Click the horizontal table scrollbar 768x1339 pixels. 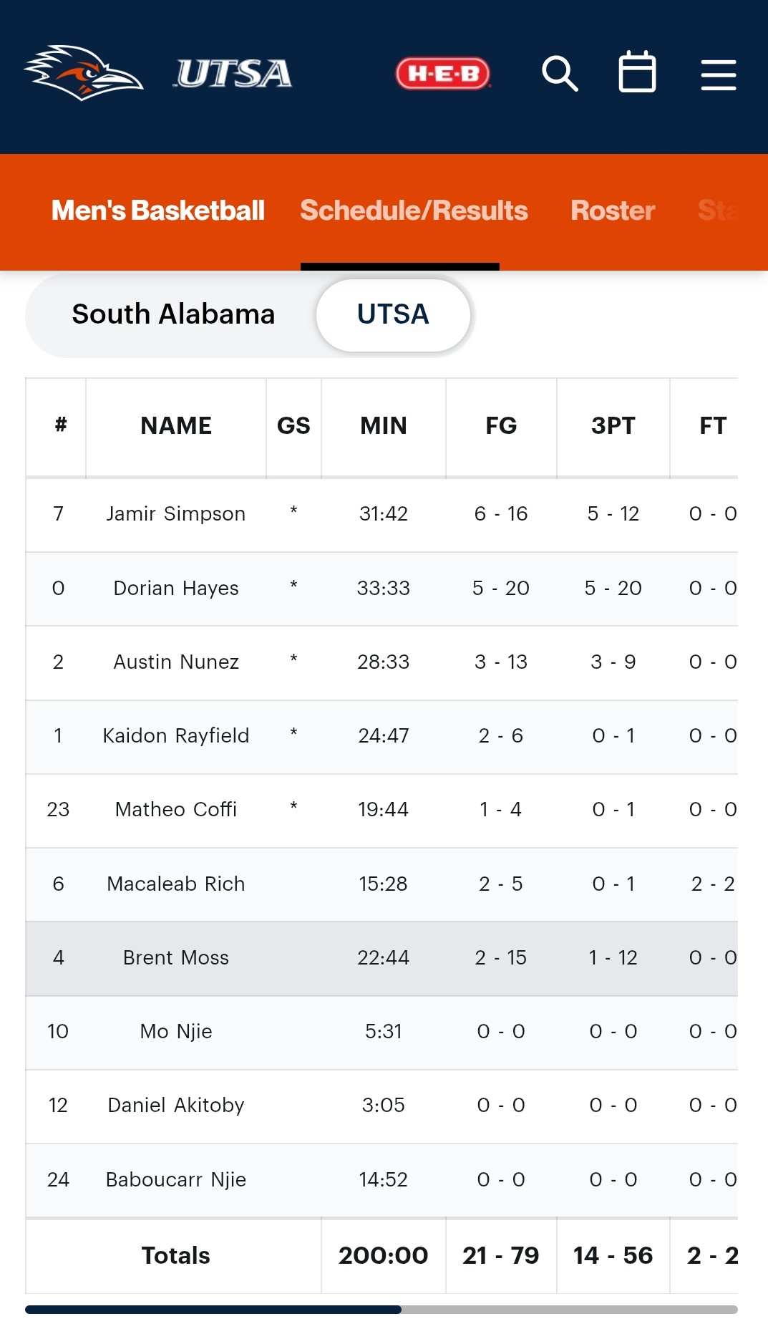[381, 1310]
